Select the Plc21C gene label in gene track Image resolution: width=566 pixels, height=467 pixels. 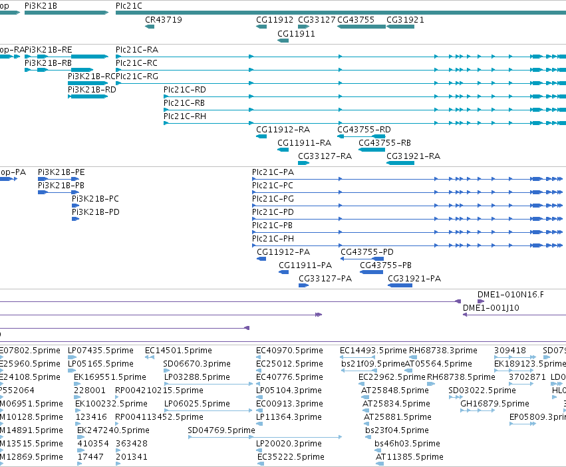click(x=129, y=6)
